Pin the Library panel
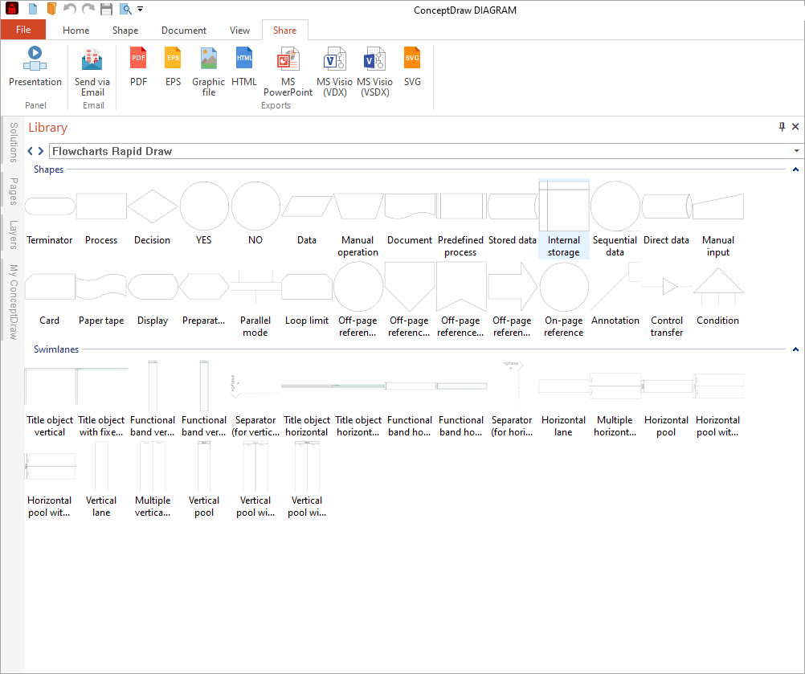 [781, 126]
